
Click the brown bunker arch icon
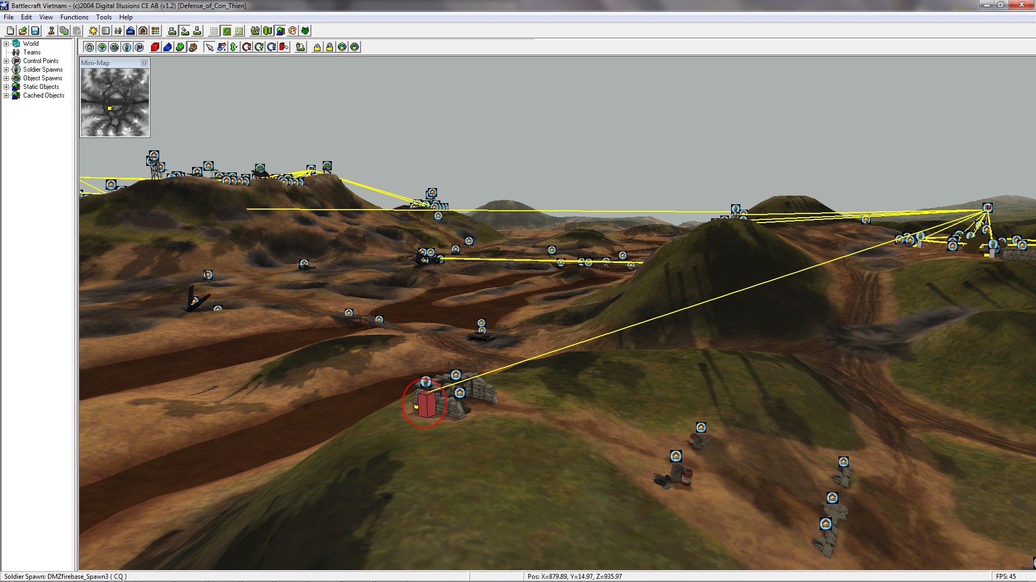pos(143,31)
